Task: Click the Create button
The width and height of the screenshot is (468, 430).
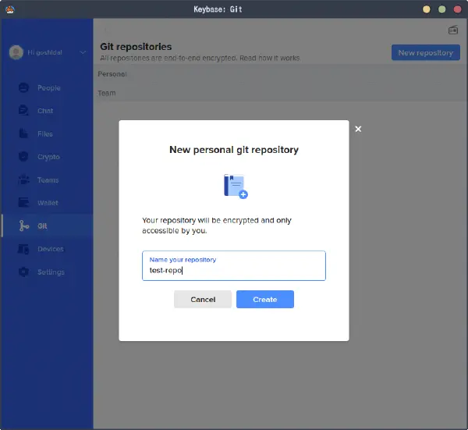Action: 265,299
